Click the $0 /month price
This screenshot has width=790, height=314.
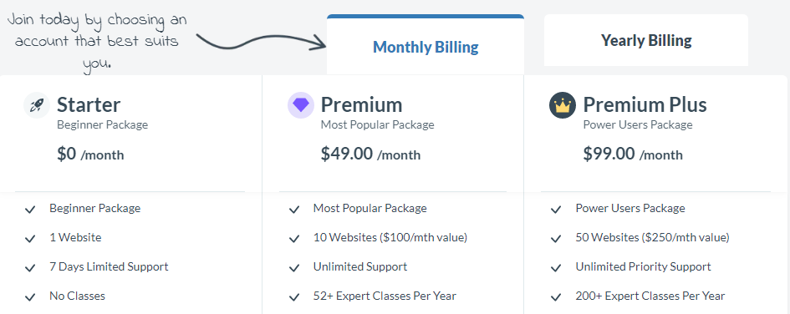coord(90,154)
